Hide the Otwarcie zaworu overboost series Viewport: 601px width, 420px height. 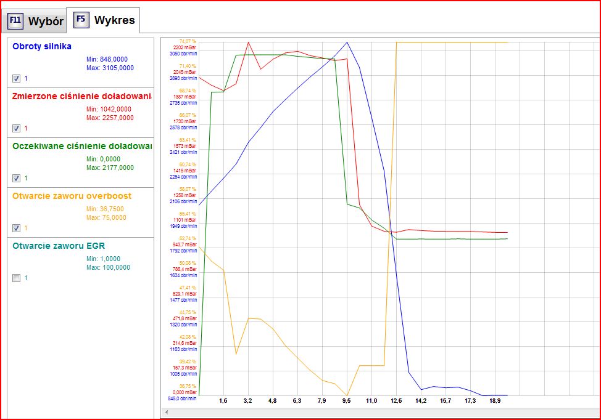[17, 228]
